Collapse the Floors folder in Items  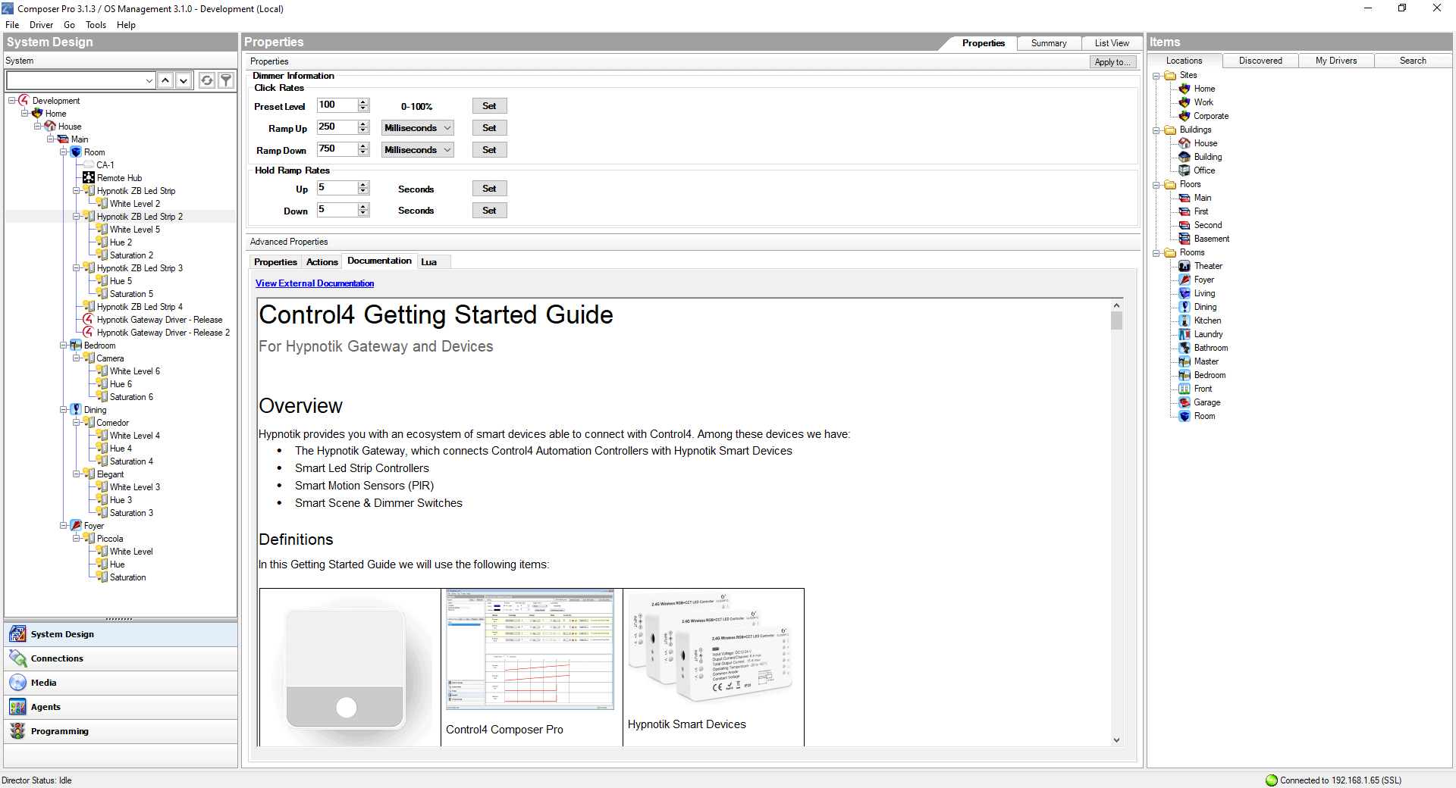pos(1156,184)
